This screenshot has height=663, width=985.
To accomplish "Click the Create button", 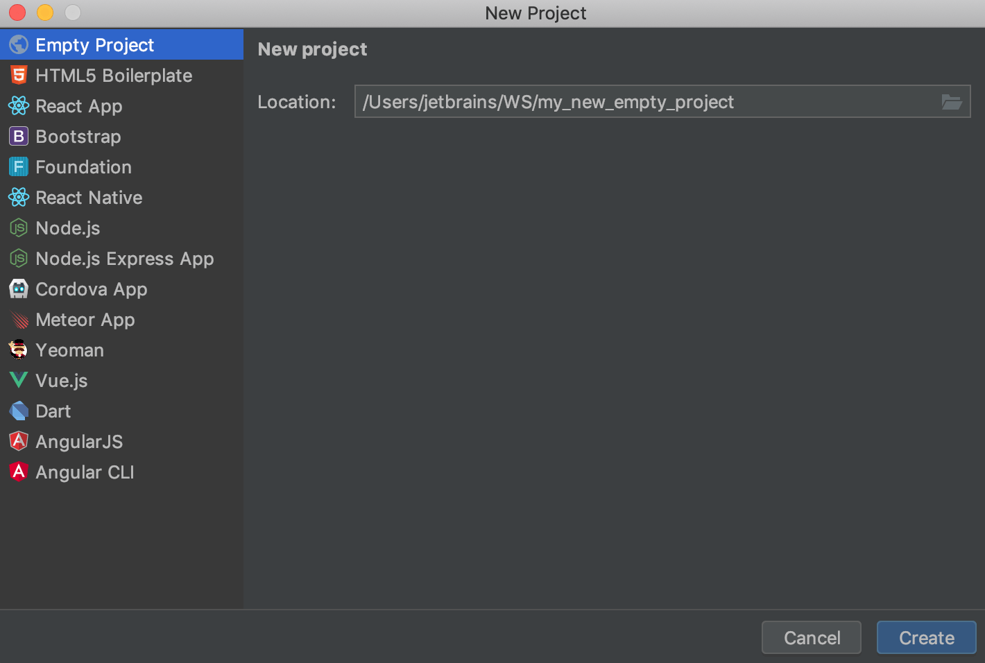I will tap(927, 637).
